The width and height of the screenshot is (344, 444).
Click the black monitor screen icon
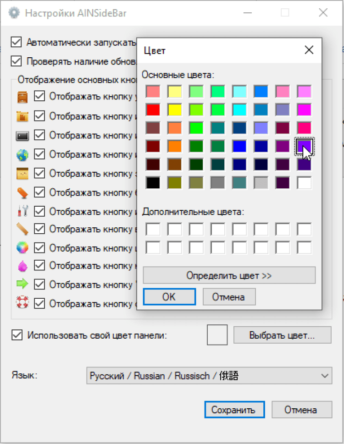click(x=22, y=136)
